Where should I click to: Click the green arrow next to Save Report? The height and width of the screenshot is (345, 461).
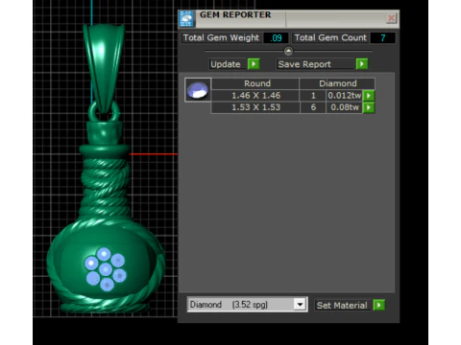pyautogui.click(x=362, y=64)
